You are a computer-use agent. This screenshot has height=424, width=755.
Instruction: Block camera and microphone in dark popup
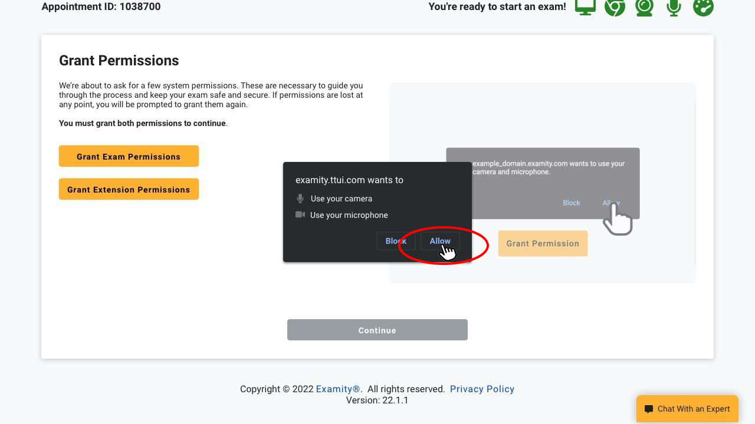(396, 241)
